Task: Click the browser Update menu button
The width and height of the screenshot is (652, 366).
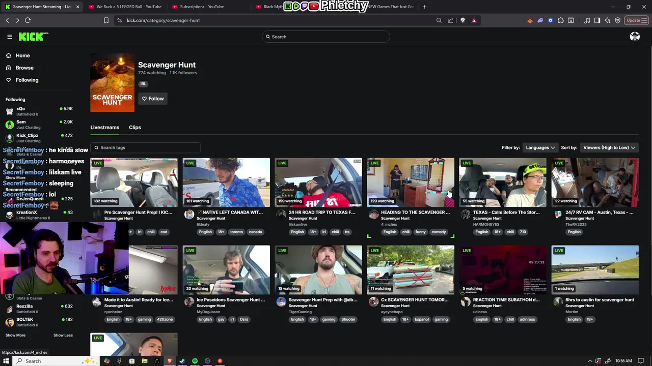Action: [636, 20]
